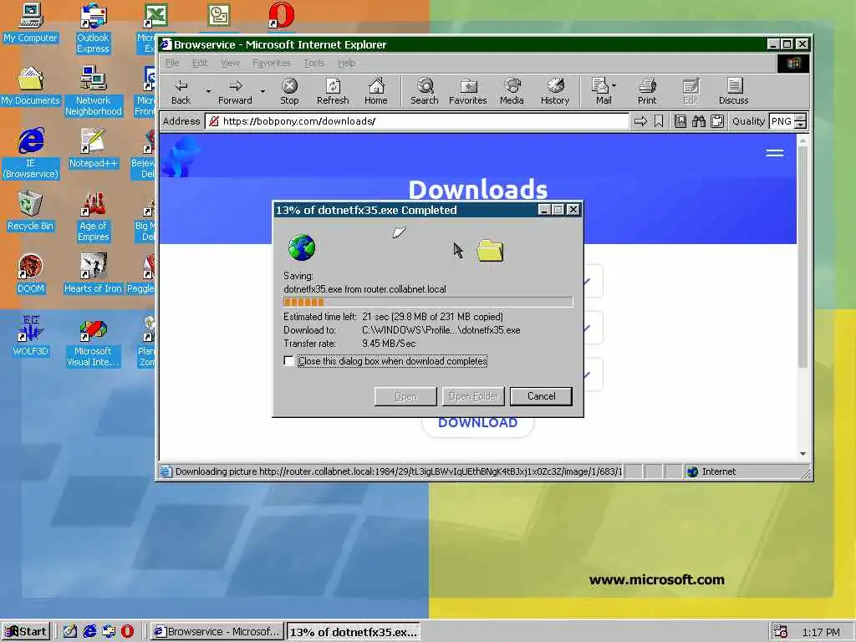Open Microsoft Visual InterDev shortcut
The height and width of the screenshot is (642, 856).
click(93, 342)
